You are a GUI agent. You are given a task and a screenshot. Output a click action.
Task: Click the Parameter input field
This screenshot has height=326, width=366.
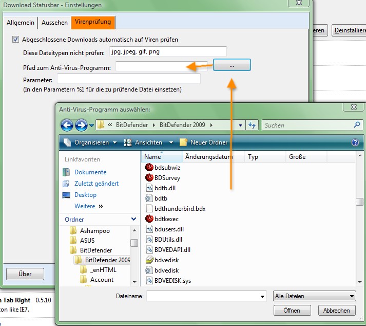click(x=129, y=79)
